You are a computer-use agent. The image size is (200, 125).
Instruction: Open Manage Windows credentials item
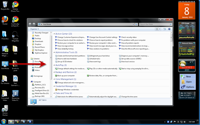point(67,89)
